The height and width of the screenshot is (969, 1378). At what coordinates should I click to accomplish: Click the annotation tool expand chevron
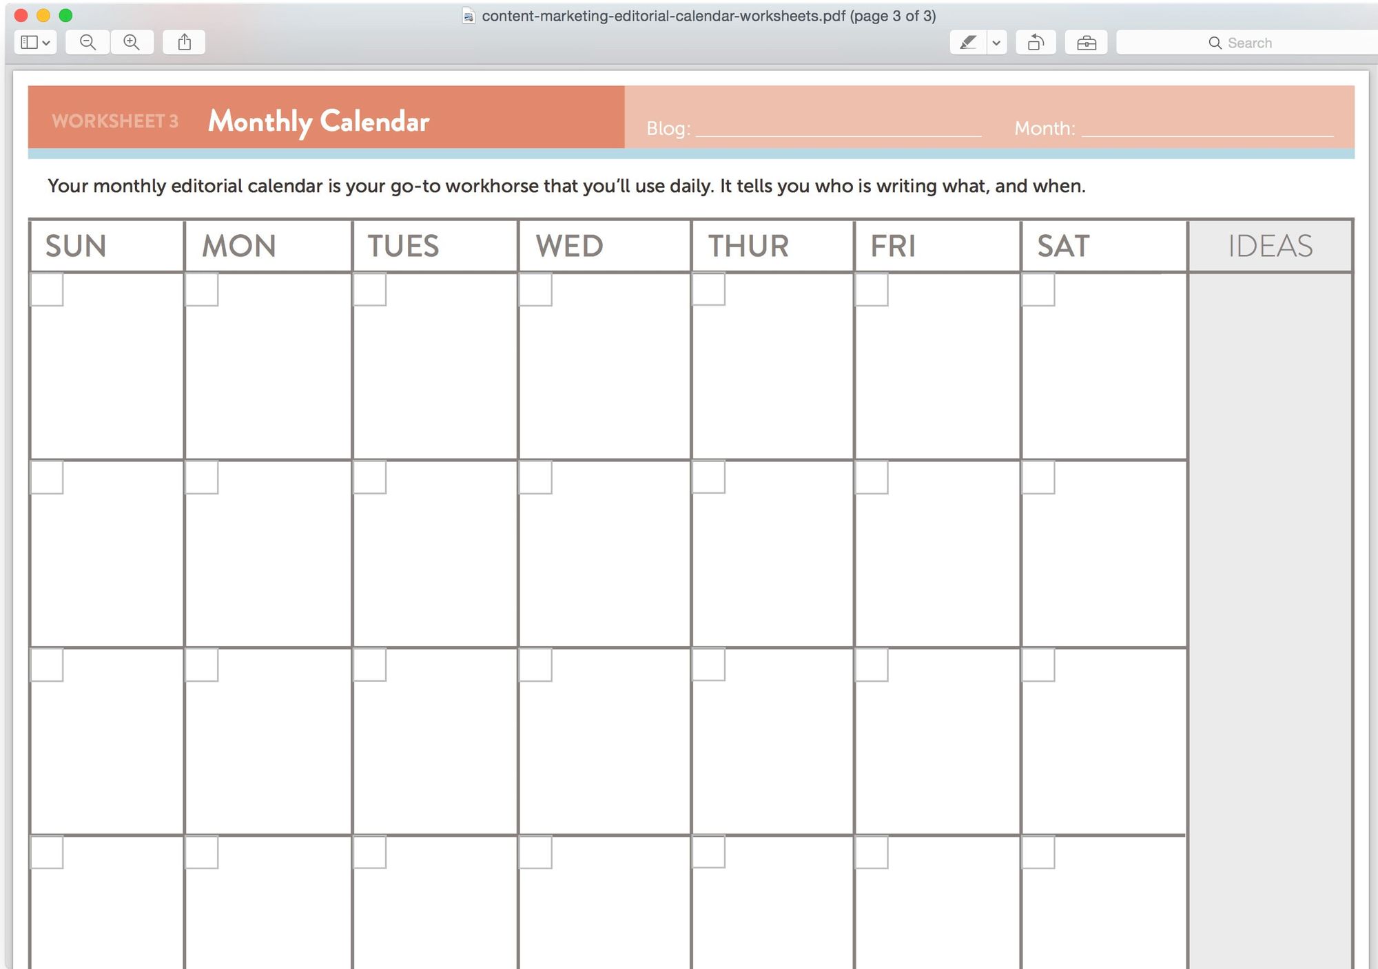(x=991, y=42)
